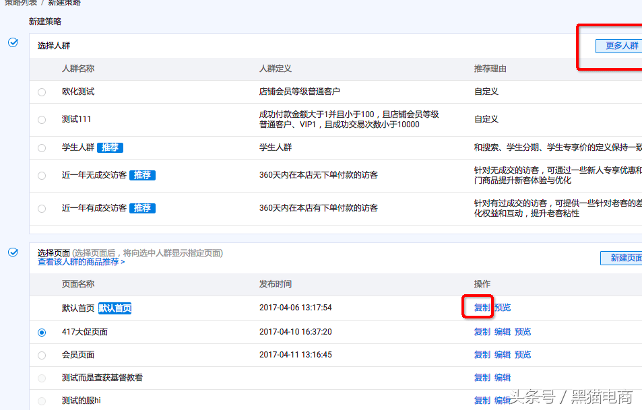Select the 测试111 audience radio button
Screen dimensions: 642x410
coord(42,120)
